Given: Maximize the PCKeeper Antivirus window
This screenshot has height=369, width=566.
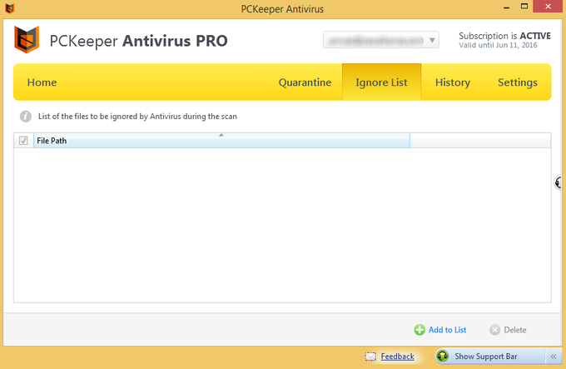Looking at the screenshot, I should (x=524, y=6).
